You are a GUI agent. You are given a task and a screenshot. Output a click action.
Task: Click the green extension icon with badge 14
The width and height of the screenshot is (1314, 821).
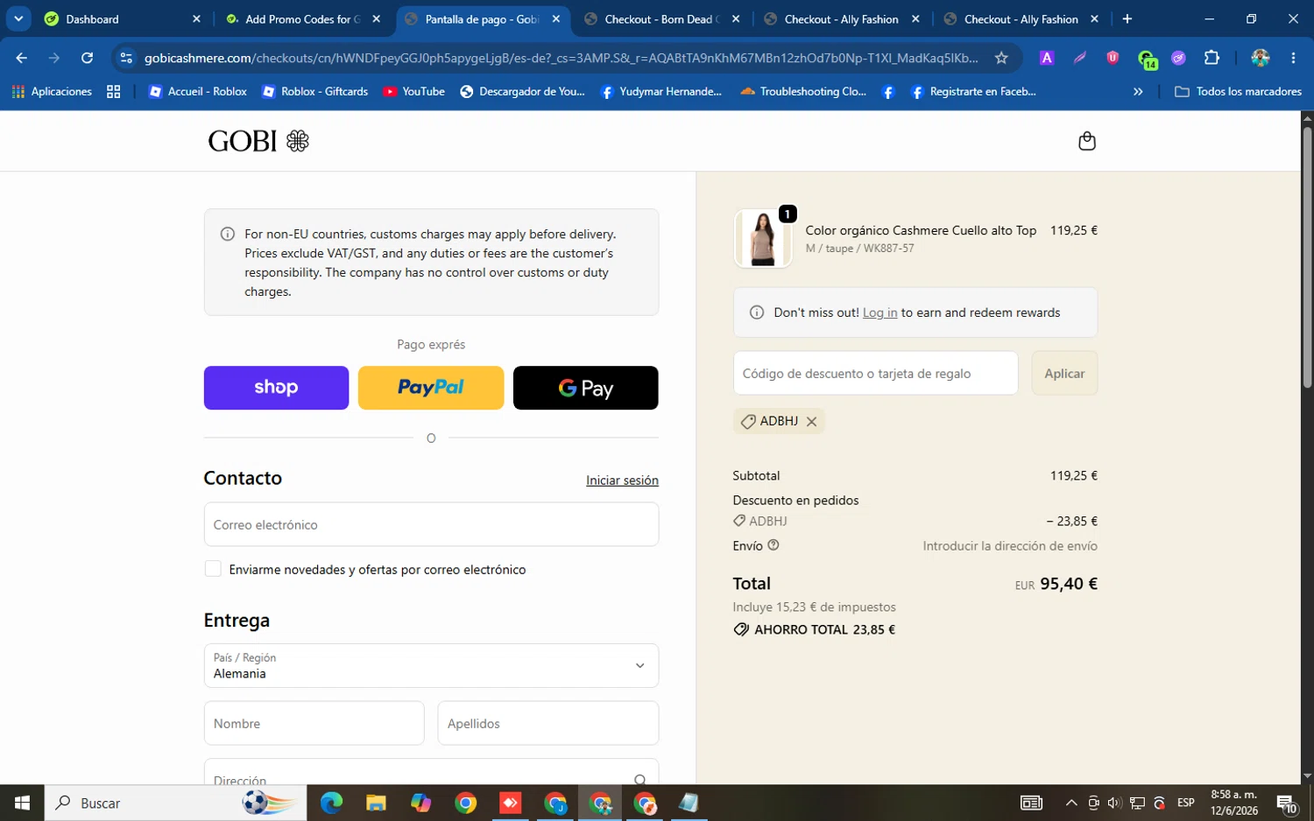1147,60
